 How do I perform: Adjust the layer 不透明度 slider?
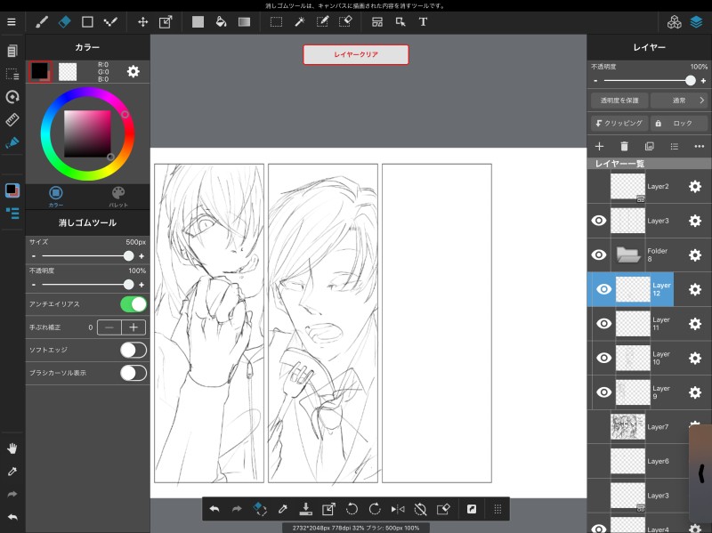[x=650, y=80]
